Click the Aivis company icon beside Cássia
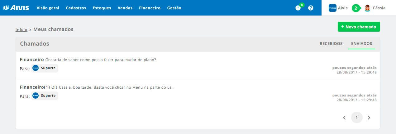This screenshot has width=396, height=134. point(332,8)
